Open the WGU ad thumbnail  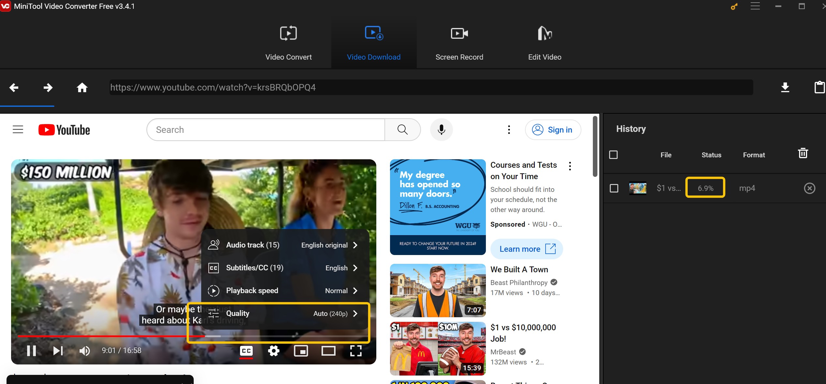438,207
